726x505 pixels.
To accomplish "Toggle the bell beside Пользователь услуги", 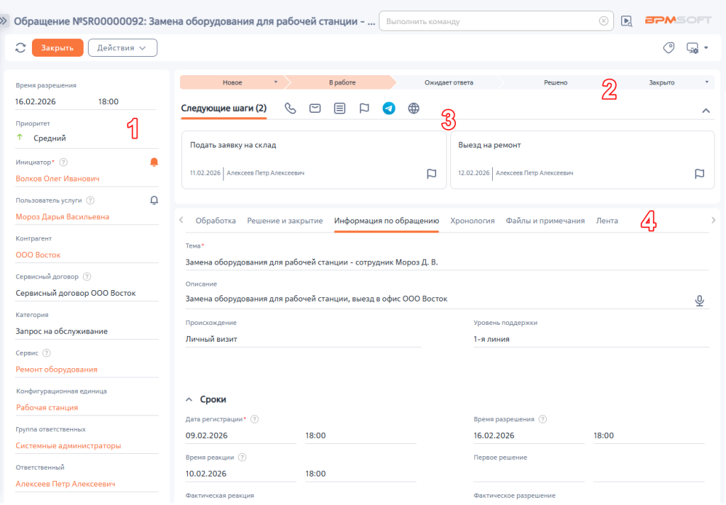I will pos(154,201).
